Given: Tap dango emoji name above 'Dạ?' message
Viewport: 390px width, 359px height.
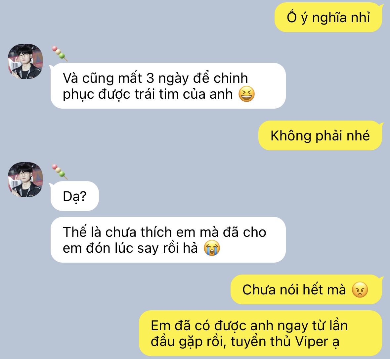Looking at the screenshot, I should click(60, 172).
